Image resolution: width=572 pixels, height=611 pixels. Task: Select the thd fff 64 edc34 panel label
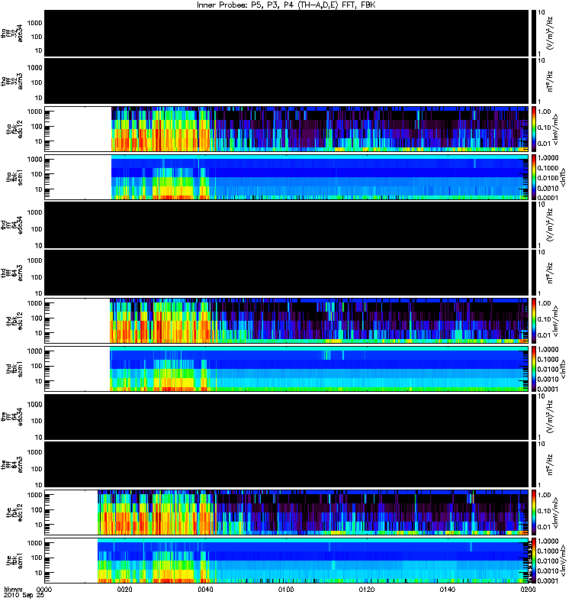tap(11, 225)
